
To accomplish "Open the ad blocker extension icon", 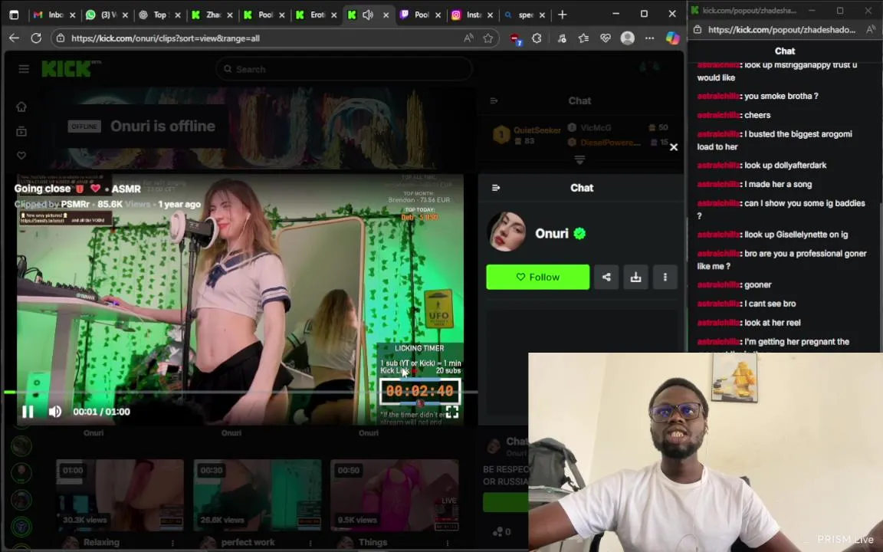I will (x=515, y=38).
